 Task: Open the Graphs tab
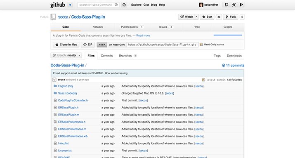tap(228, 27)
